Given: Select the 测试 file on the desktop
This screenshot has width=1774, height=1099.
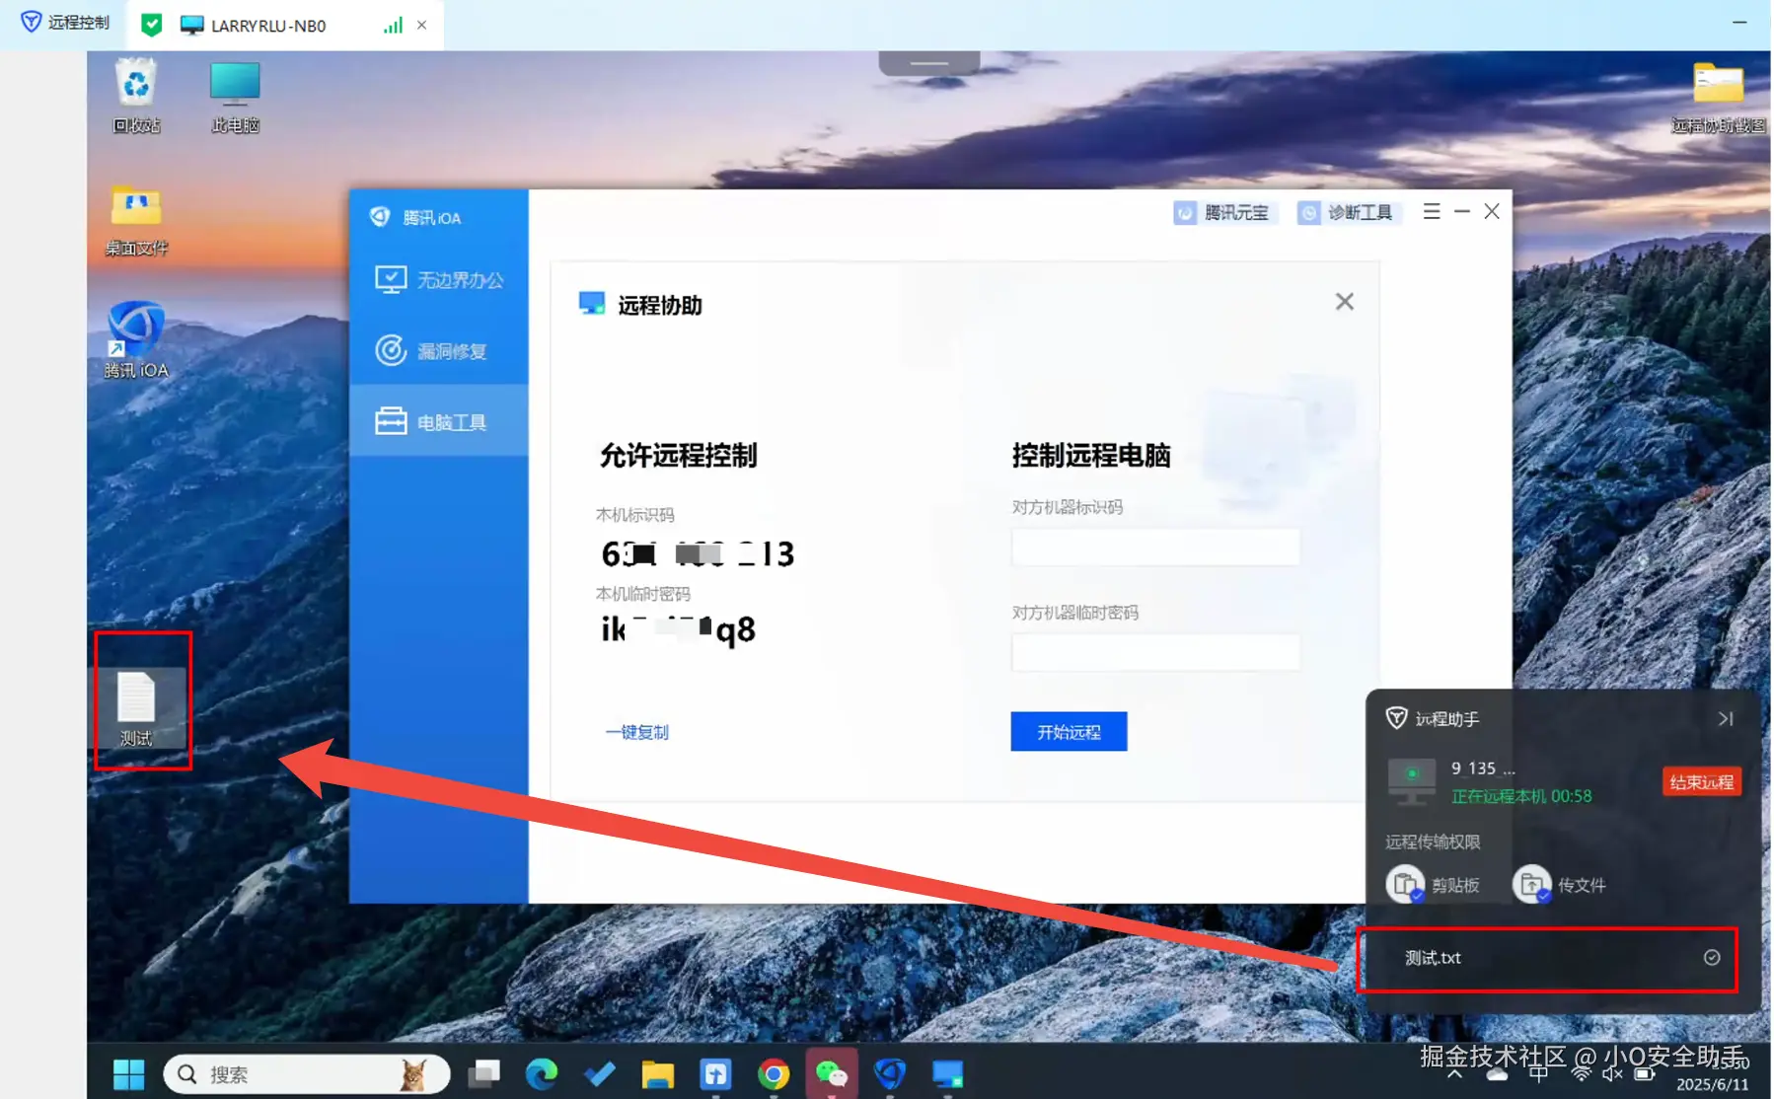Looking at the screenshot, I should 136,707.
